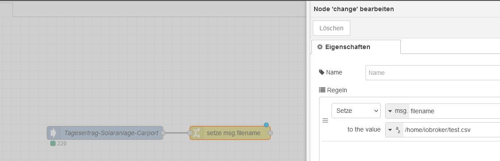The width and height of the screenshot is (500, 161).
Task: Open the msg. property type selector
Action: click(397, 111)
